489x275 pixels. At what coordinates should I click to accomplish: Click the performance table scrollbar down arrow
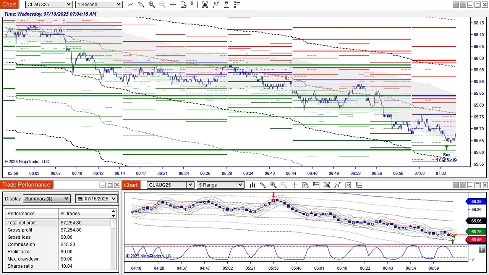point(113,216)
